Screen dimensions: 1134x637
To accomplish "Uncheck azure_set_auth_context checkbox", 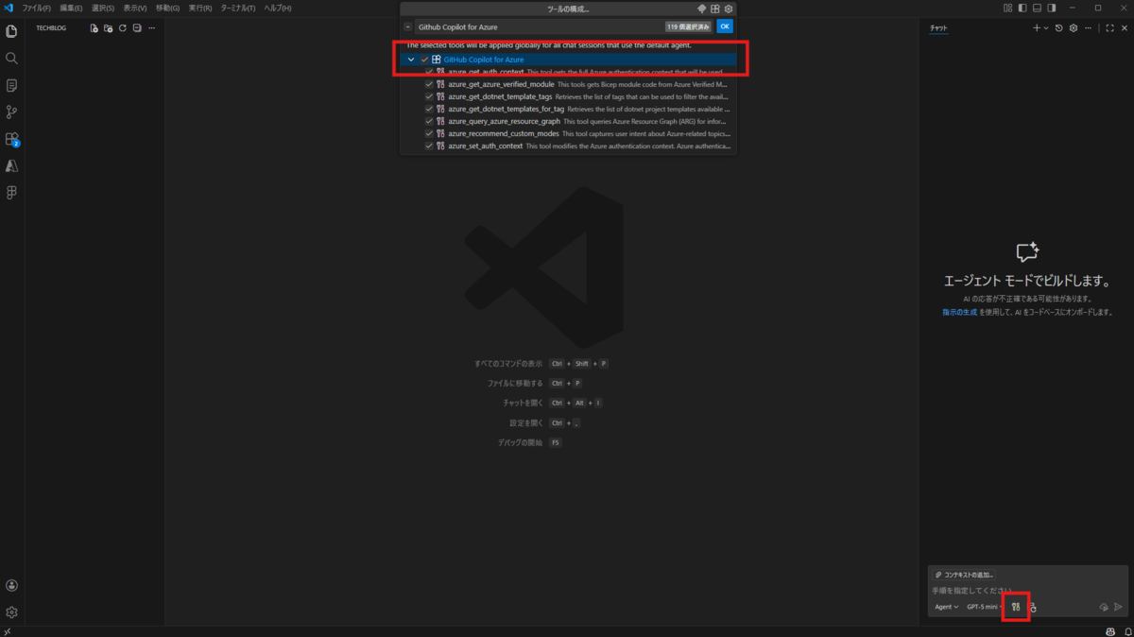I will click(x=429, y=146).
